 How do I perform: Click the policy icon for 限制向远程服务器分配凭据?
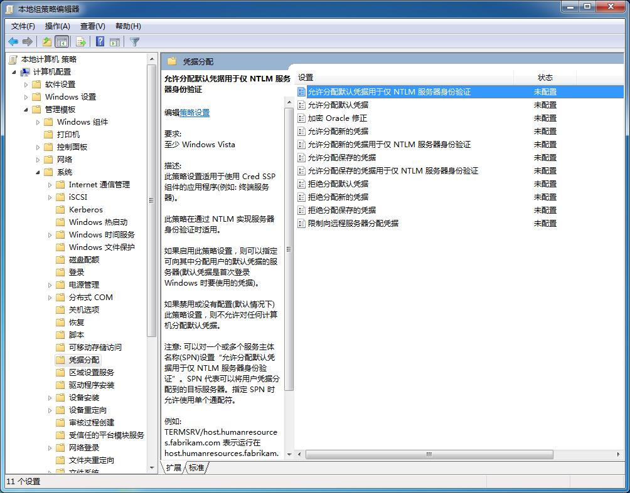[x=301, y=224]
